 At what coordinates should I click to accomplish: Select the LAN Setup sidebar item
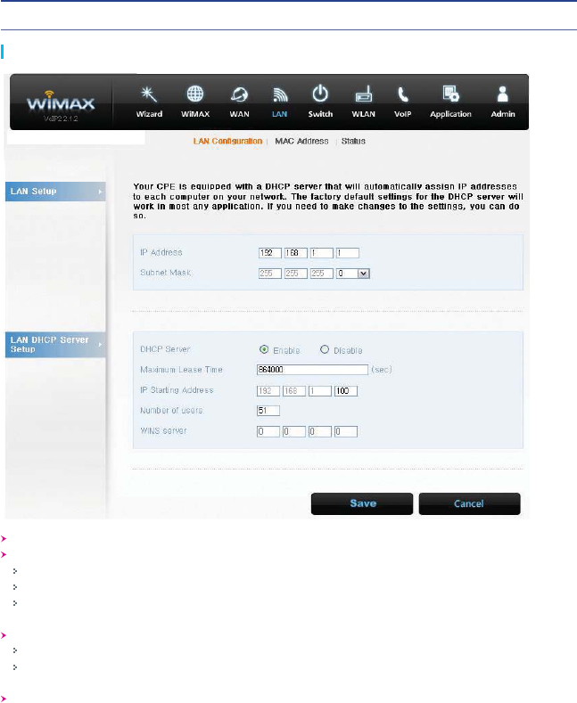tap(55, 192)
